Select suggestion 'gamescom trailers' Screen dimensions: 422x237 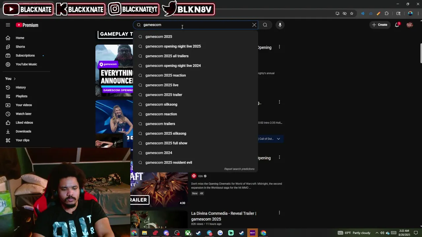(x=195, y=124)
